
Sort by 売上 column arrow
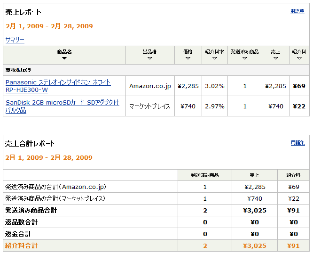tap(275, 58)
